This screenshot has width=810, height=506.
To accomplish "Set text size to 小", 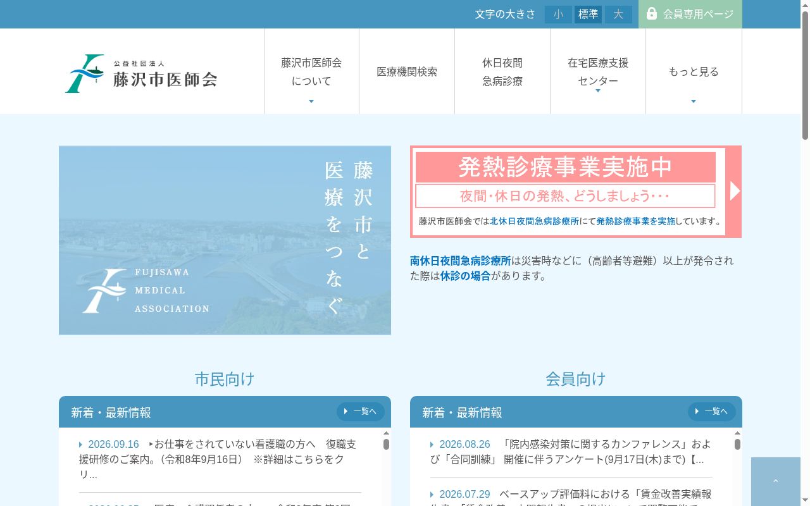I will point(558,15).
